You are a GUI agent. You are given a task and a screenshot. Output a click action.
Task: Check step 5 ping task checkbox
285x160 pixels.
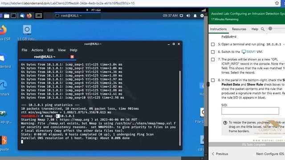(x=213, y=44)
